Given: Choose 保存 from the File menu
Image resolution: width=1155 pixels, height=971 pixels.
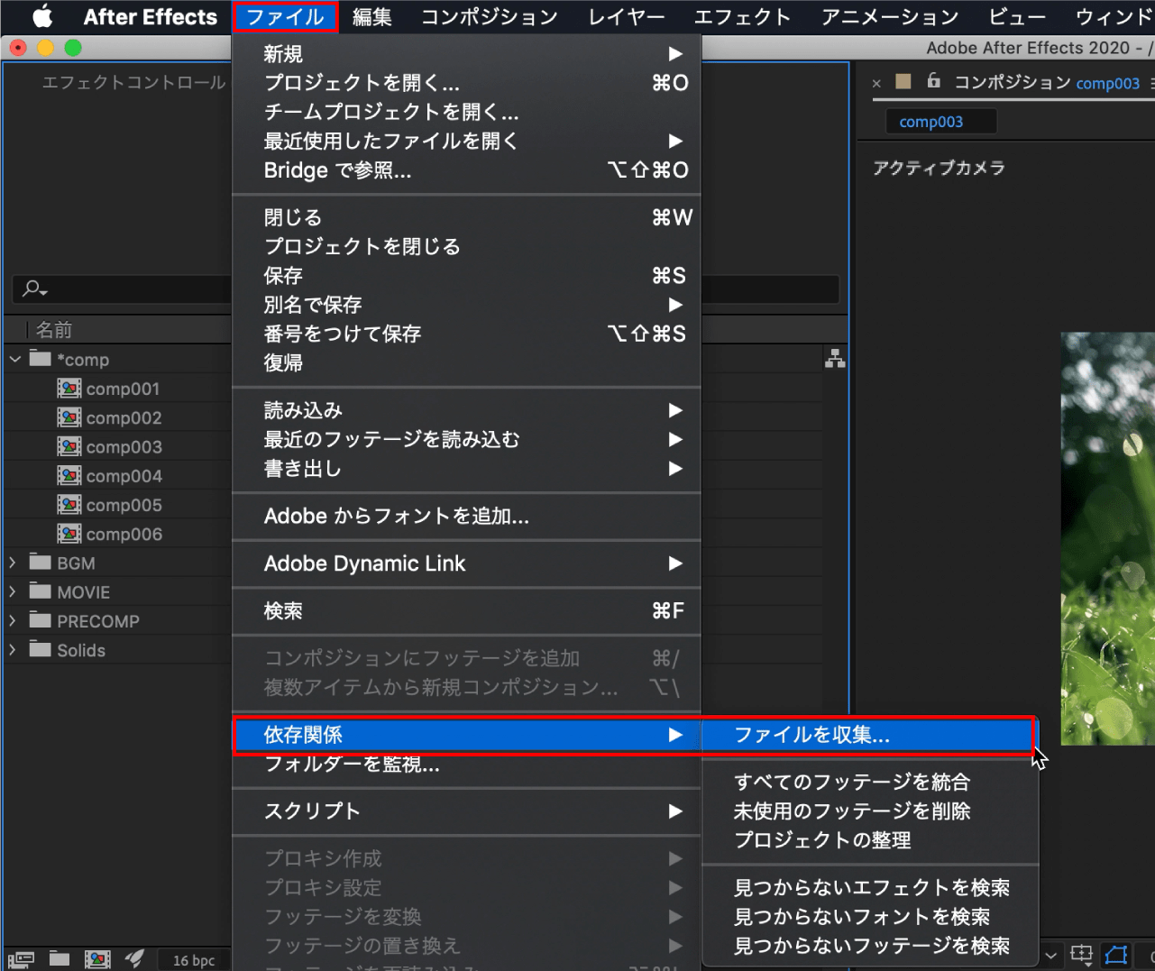Looking at the screenshot, I should tap(466, 275).
